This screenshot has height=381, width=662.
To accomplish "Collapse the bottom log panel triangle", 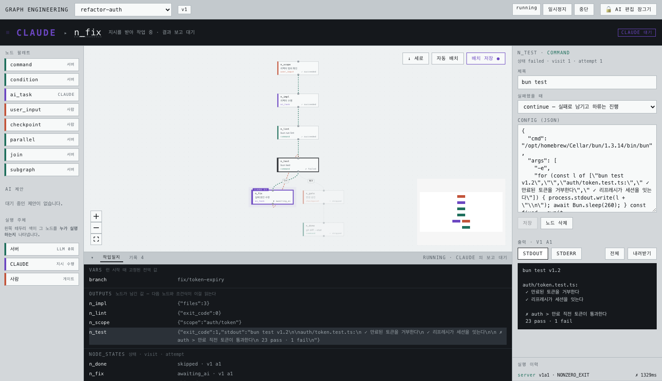I will pyautogui.click(x=92, y=258).
